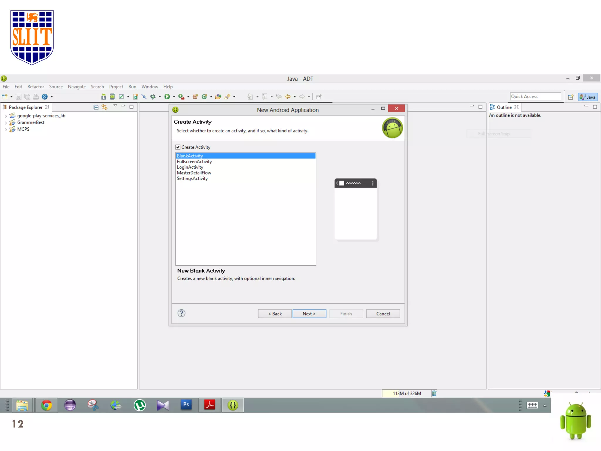Click the New Java Package icon

[x=195, y=97]
